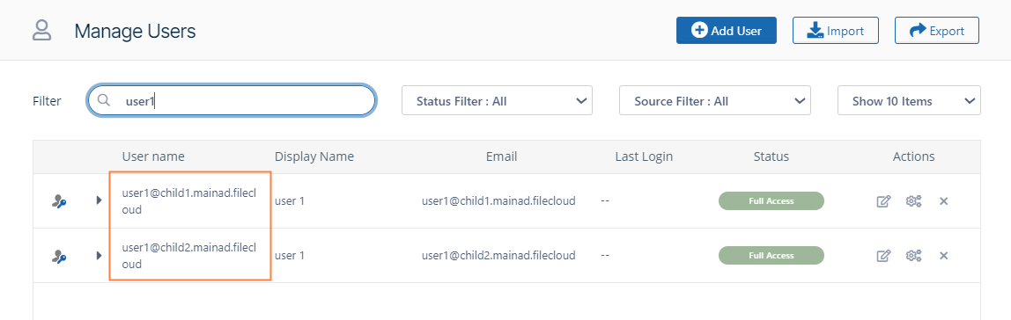This screenshot has height=320, width=1011.
Task: Open the Import users button
Action: (x=835, y=30)
